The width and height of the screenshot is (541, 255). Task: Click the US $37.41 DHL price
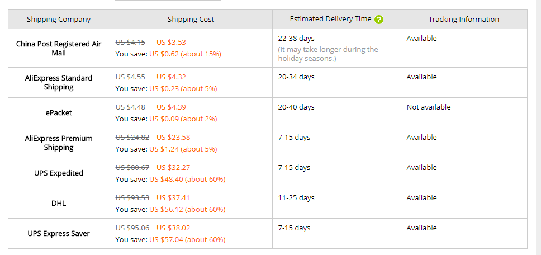point(173,198)
